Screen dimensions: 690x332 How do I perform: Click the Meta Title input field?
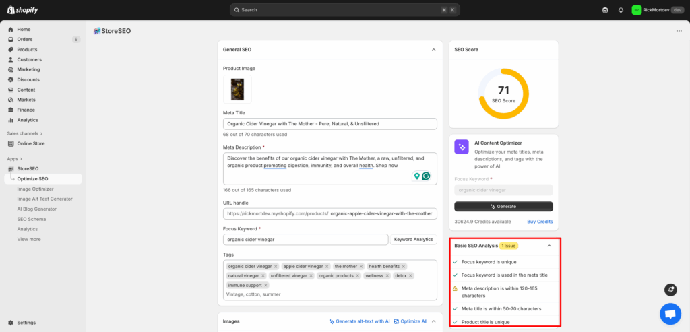(330, 124)
